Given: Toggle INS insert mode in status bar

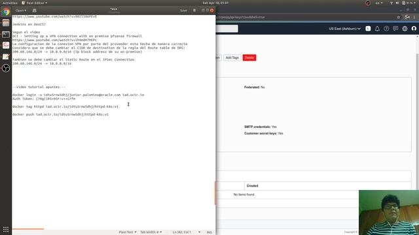Looking at the screenshot, I should click(209, 232).
